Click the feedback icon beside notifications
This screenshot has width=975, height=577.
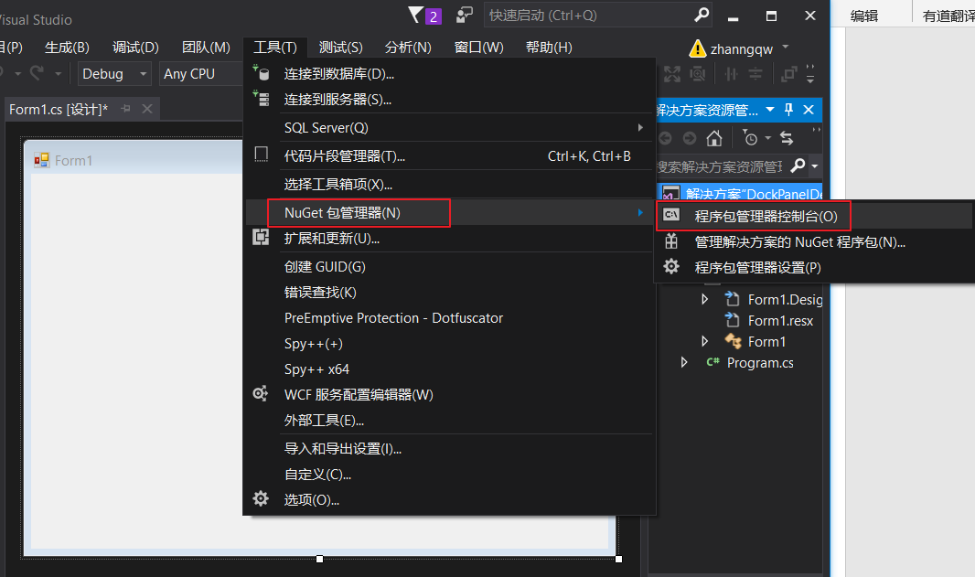click(x=464, y=15)
